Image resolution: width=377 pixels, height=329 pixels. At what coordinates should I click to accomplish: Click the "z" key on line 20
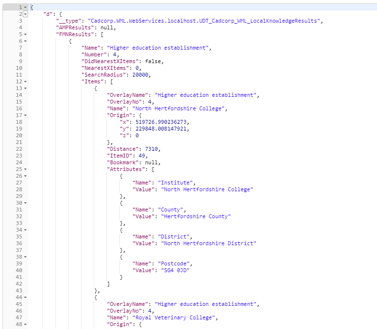click(125, 135)
